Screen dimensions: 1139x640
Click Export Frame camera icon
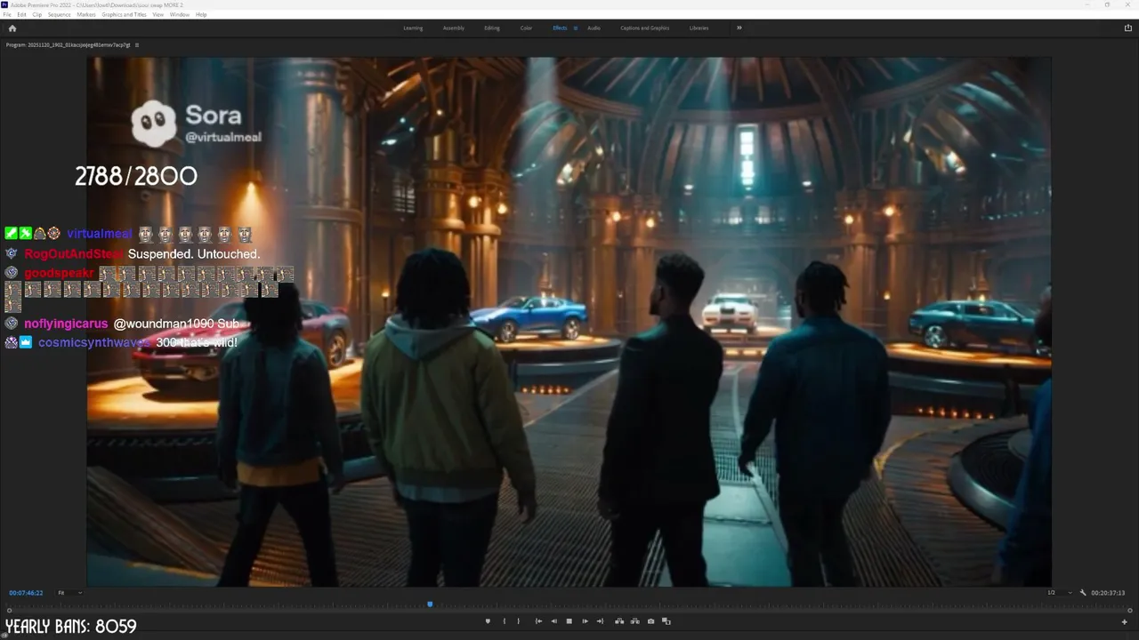650,621
